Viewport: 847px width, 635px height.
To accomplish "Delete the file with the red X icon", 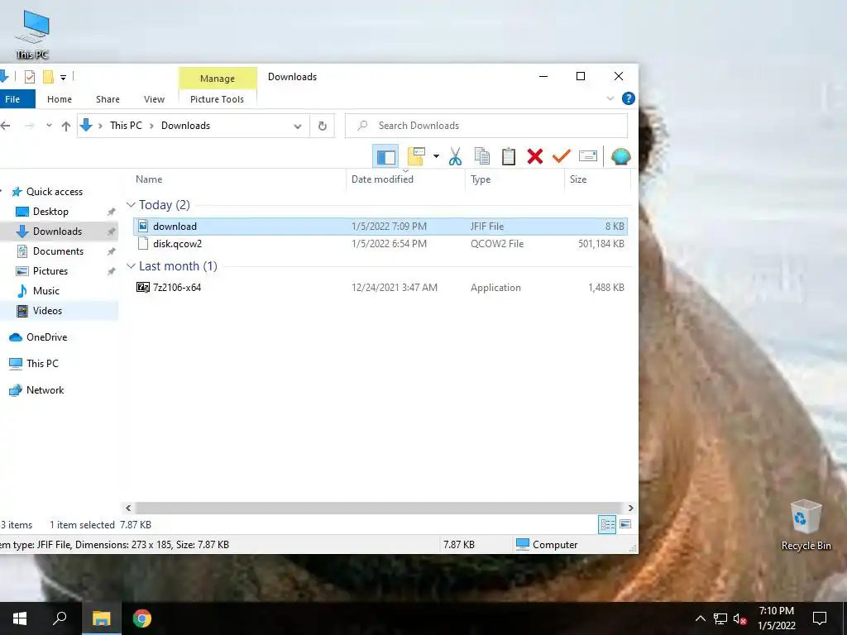I will (x=535, y=156).
